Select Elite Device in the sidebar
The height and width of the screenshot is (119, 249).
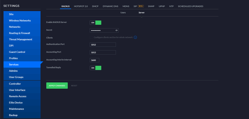[x=22, y=103]
